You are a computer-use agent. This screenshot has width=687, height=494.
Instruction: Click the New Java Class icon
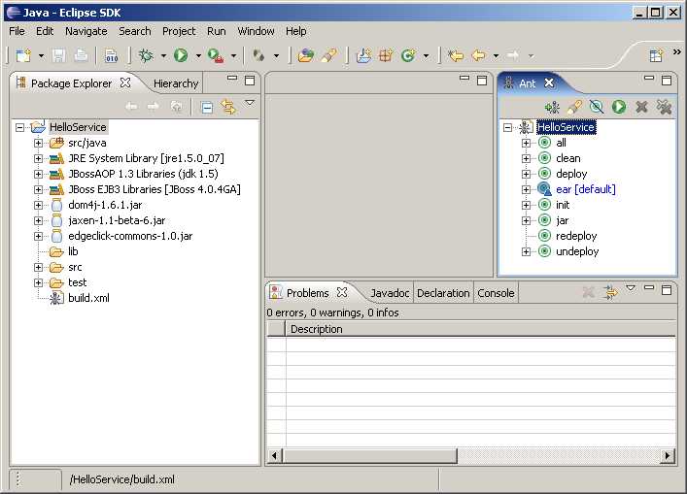tap(408, 55)
